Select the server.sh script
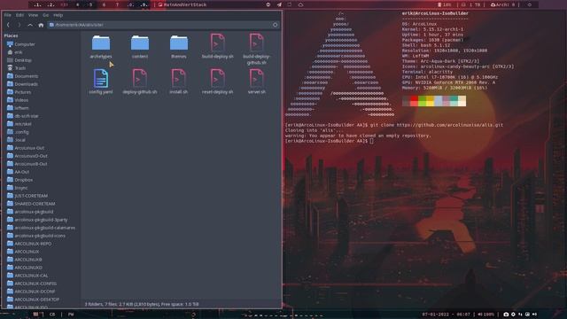This screenshot has width=567, height=319. coord(256,82)
